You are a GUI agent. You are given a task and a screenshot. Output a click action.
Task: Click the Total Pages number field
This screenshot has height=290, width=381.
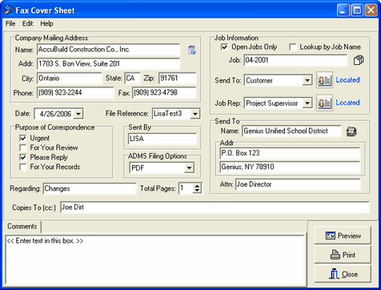[x=186, y=188]
